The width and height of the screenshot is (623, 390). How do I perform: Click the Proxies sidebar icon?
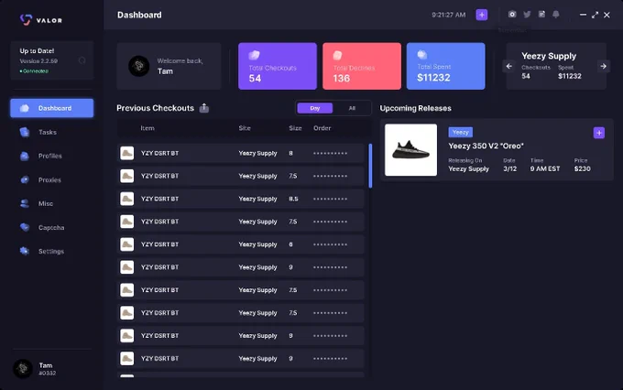(25, 180)
